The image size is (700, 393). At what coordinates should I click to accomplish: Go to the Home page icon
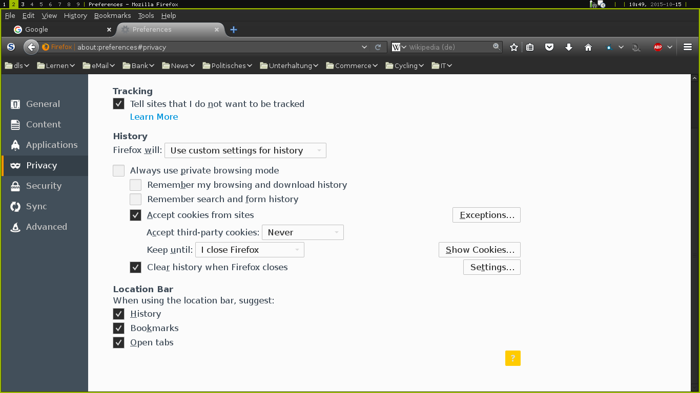588,47
